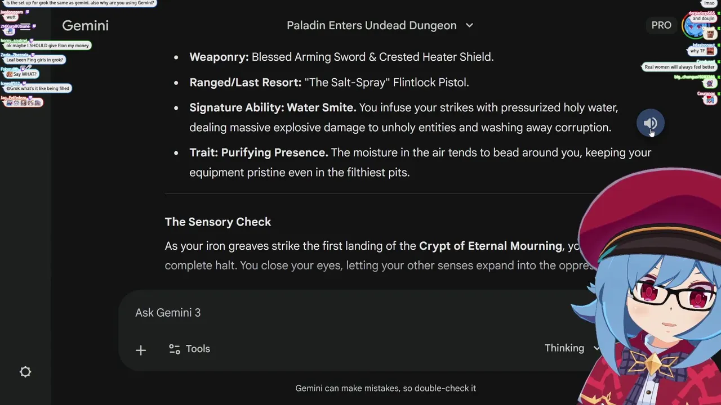Viewport: 721px width, 405px height.
Task: Expand the Thinking model selector
Action: click(x=571, y=348)
